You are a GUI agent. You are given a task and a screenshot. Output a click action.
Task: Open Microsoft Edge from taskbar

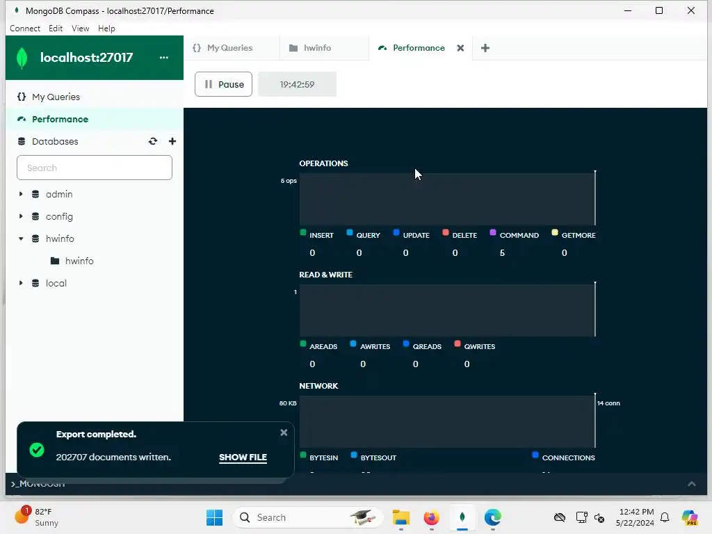(493, 517)
